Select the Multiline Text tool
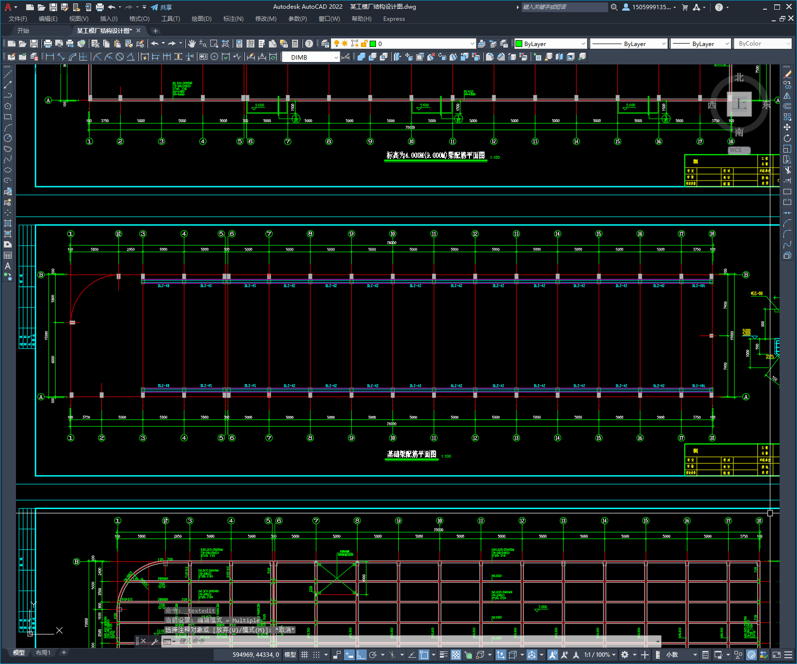This screenshot has height=664, width=797. click(8, 266)
